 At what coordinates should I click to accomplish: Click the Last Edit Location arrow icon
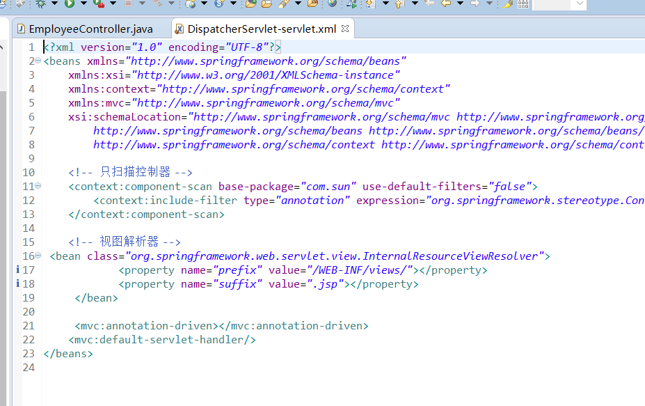tap(429, 3)
